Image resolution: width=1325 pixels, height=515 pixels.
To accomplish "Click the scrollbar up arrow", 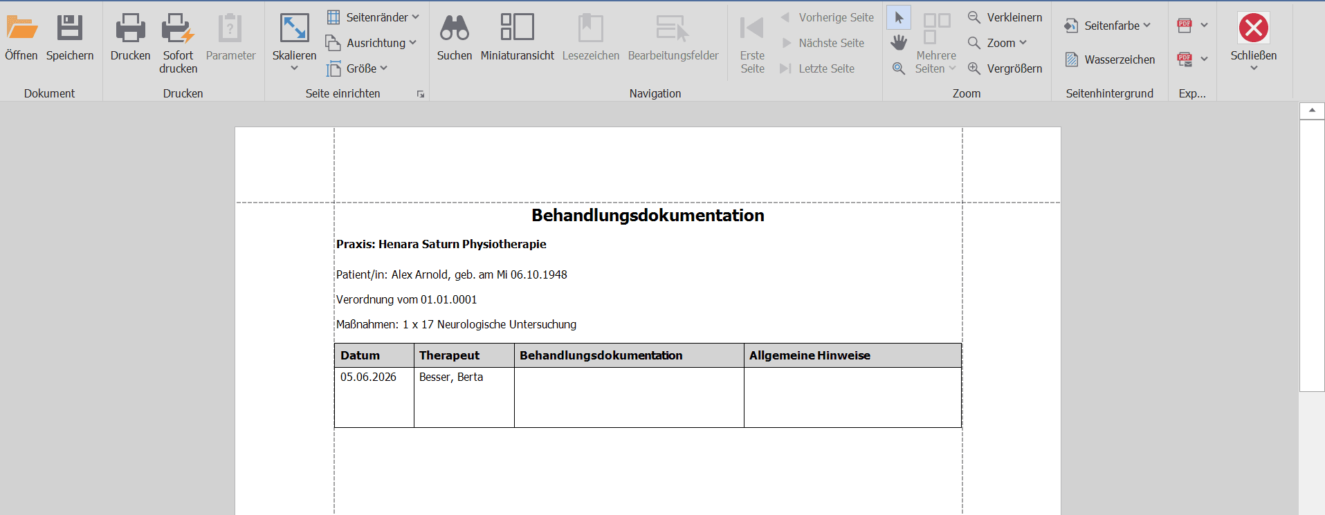I will coord(1312,111).
